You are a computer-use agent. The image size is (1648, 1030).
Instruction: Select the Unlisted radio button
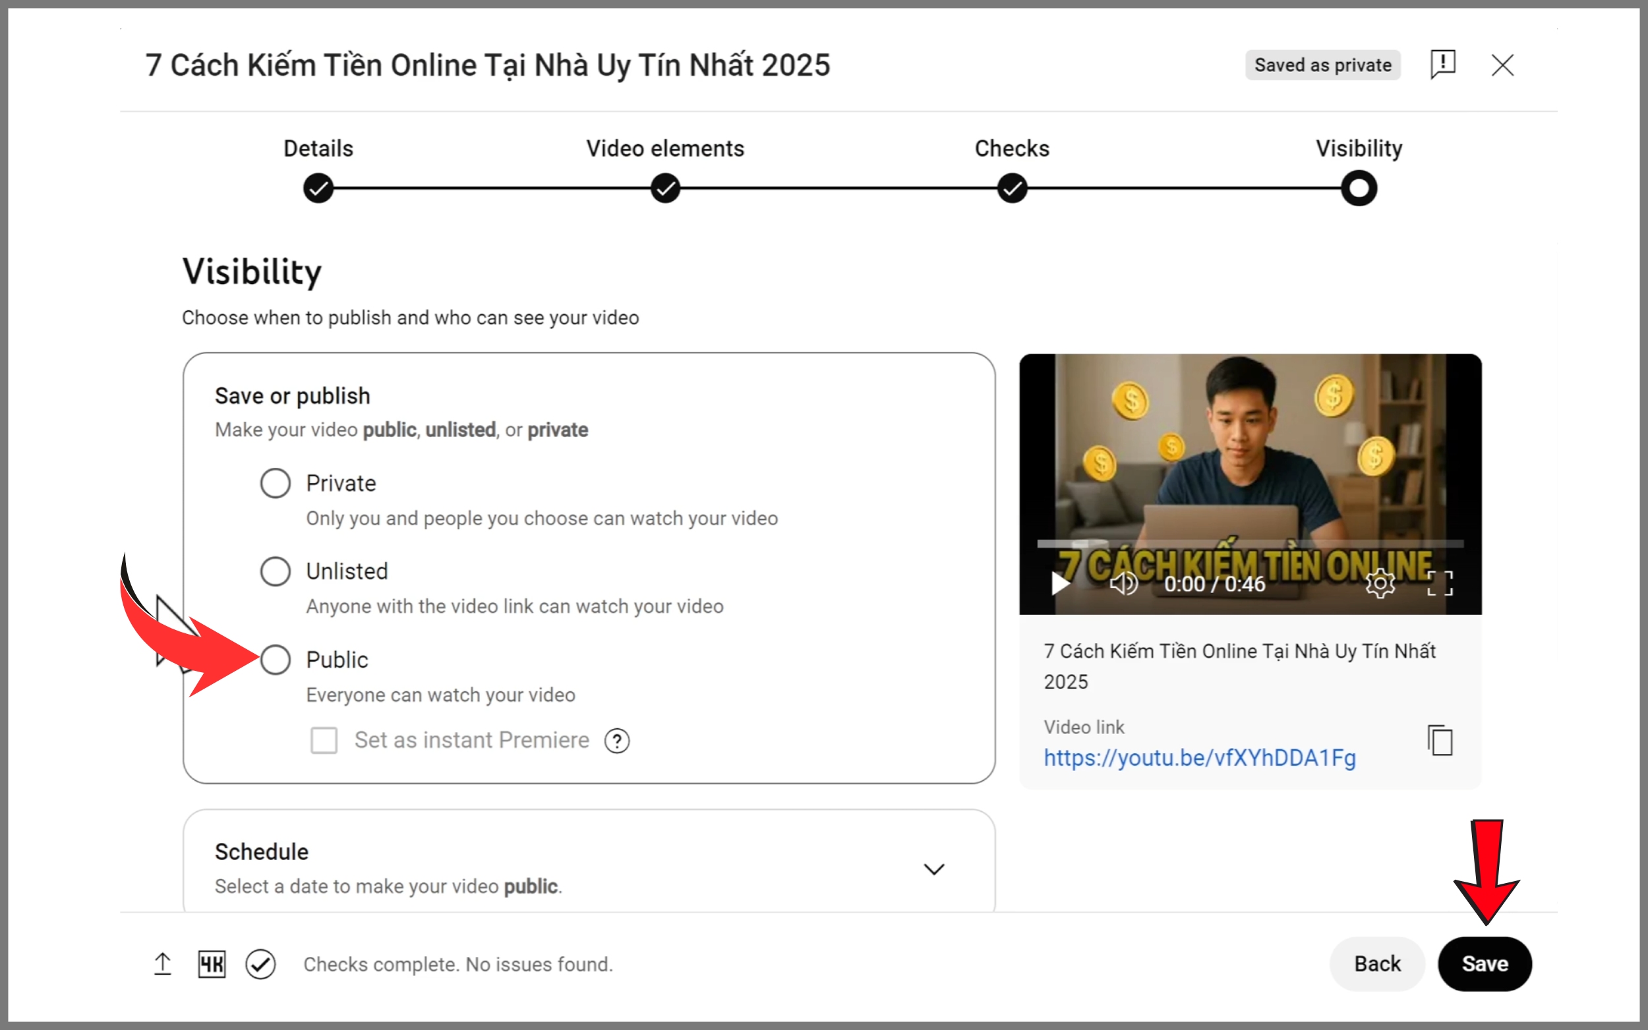(x=276, y=571)
